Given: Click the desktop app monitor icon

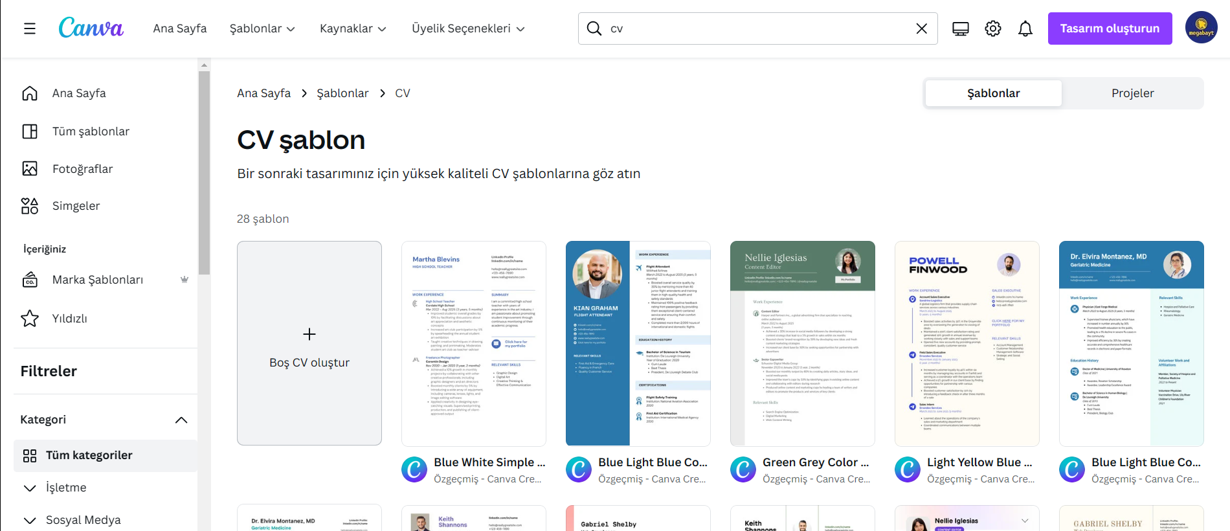Looking at the screenshot, I should coord(960,28).
